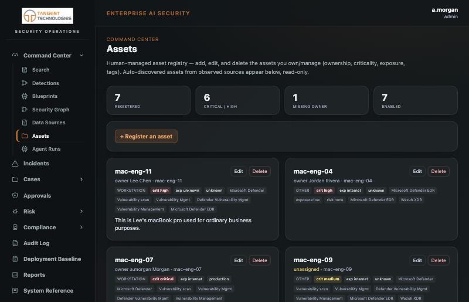This screenshot has width=469, height=302.
Task: Navigate to Data Sources
Action: coord(49,123)
